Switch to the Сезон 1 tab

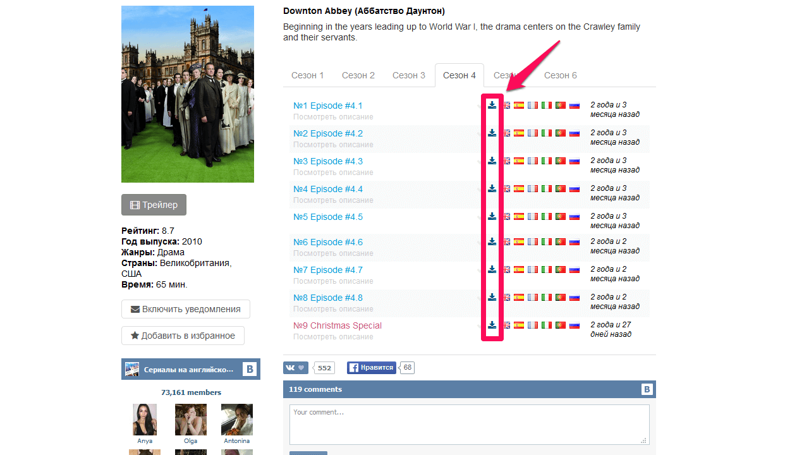[x=308, y=75]
